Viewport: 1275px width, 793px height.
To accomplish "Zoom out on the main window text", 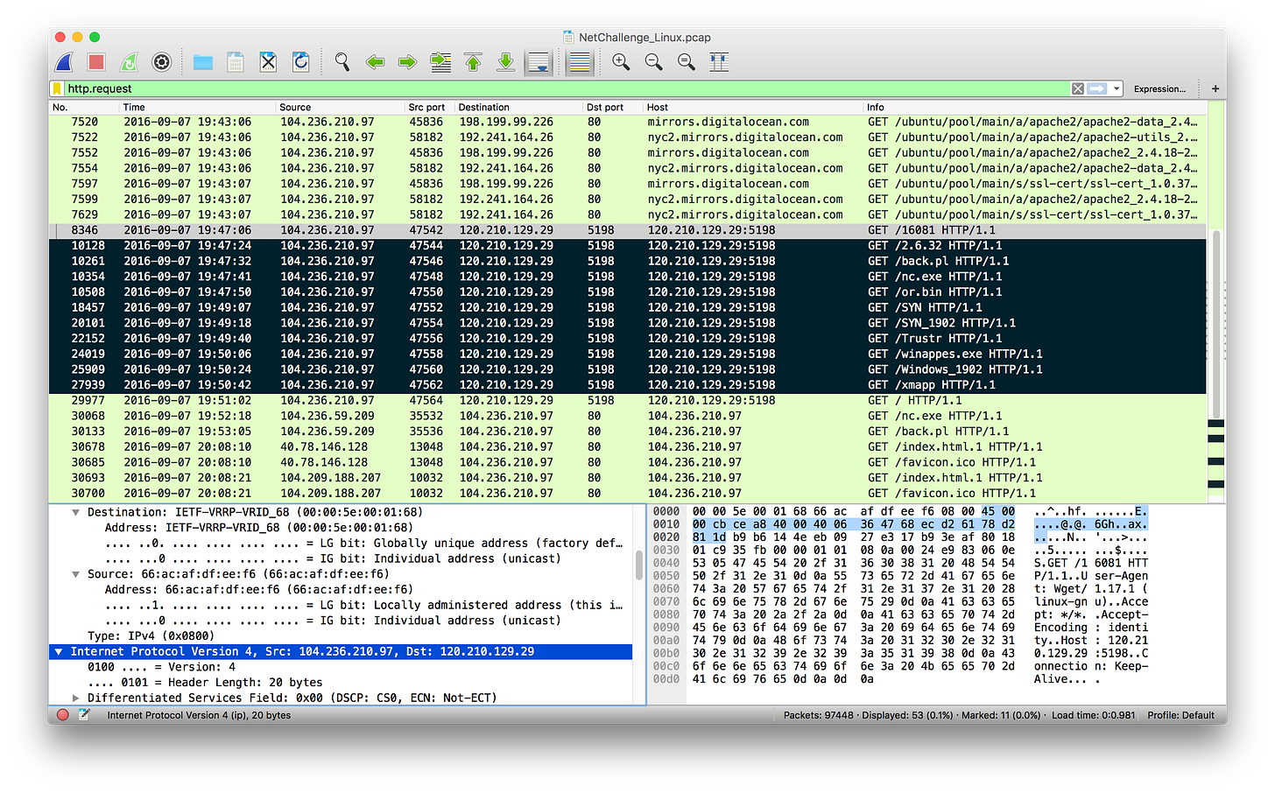I will pyautogui.click(x=653, y=62).
